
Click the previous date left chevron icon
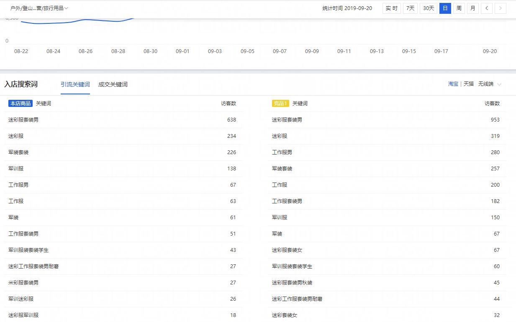tap(487, 8)
